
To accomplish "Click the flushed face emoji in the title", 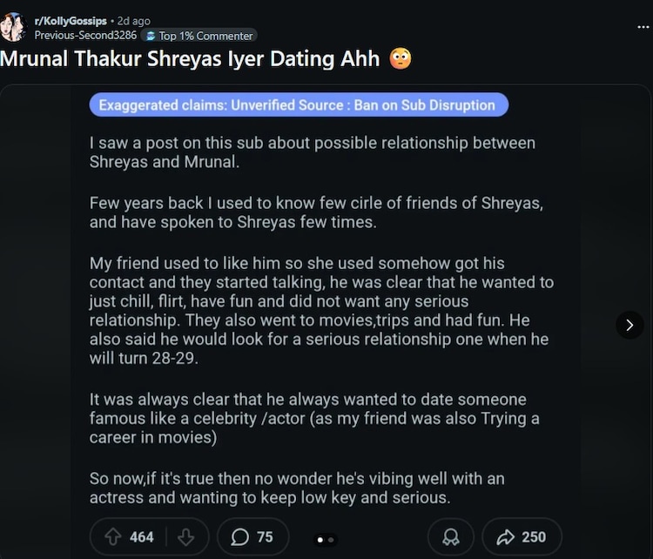I will coord(401,59).
